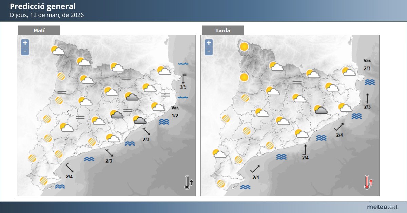The height and width of the screenshot is (213, 407).
Task: Switch to the Tarda tab
Action: pos(222,30)
